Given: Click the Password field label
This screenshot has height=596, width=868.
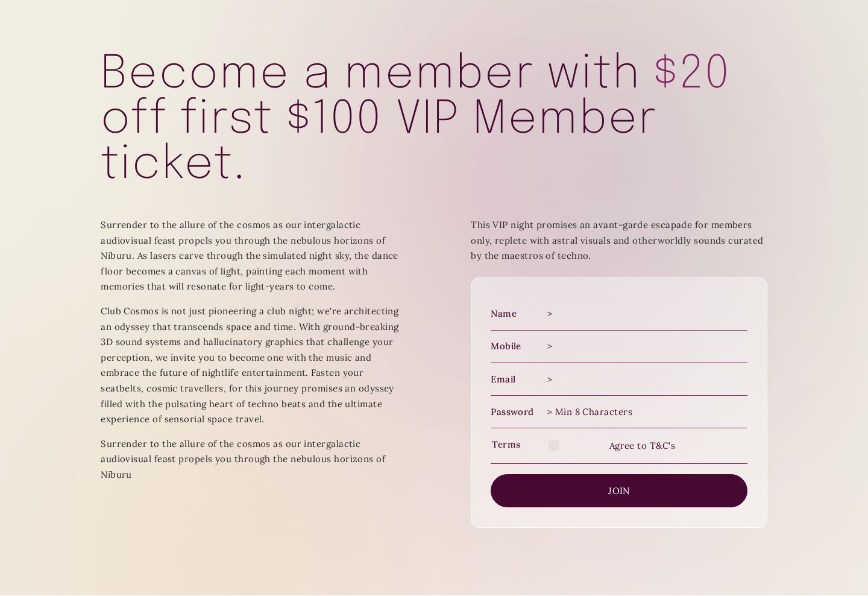Looking at the screenshot, I should tap(512, 412).
